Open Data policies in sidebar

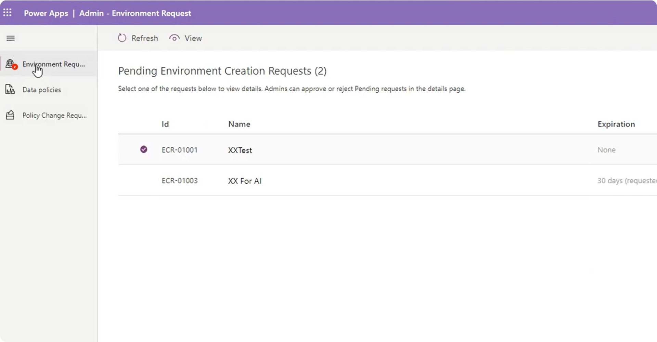[x=49, y=90]
